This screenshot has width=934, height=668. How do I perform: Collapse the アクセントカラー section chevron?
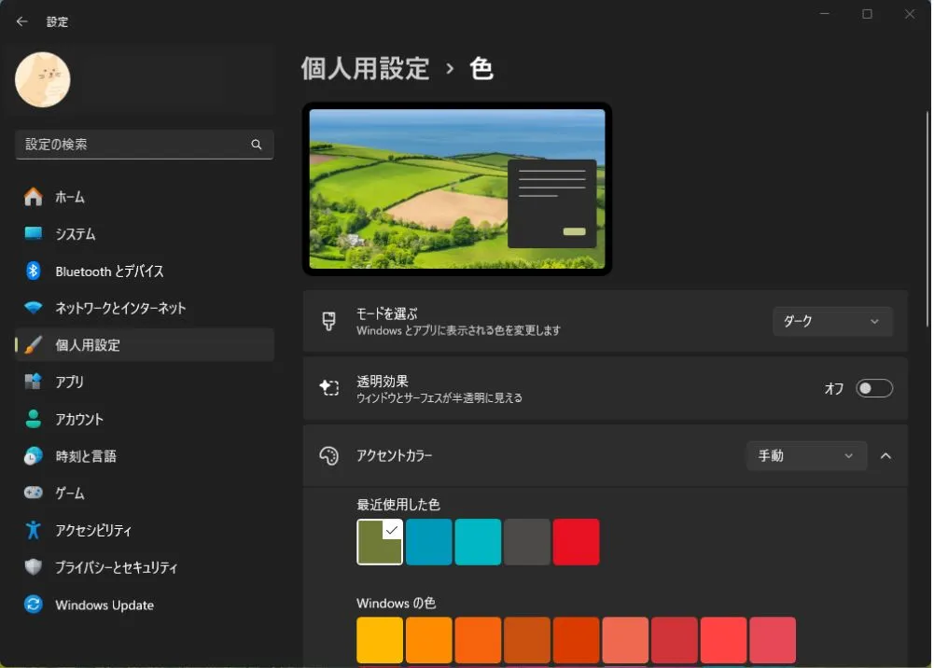click(885, 456)
